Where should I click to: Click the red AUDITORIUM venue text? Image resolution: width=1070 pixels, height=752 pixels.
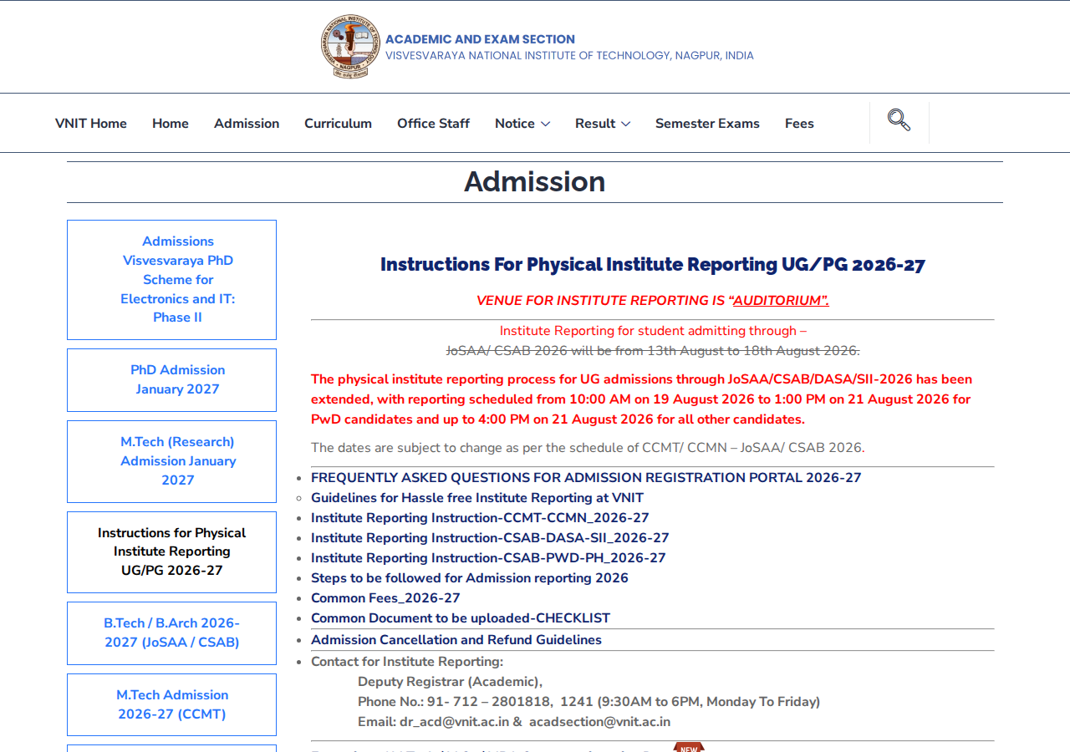click(x=781, y=301)
